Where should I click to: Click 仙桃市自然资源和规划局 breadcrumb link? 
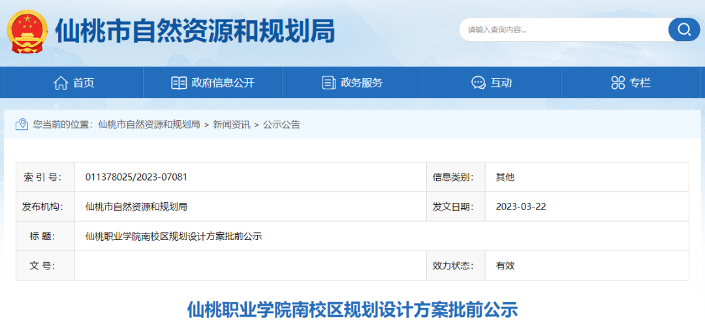click(148, 125)
